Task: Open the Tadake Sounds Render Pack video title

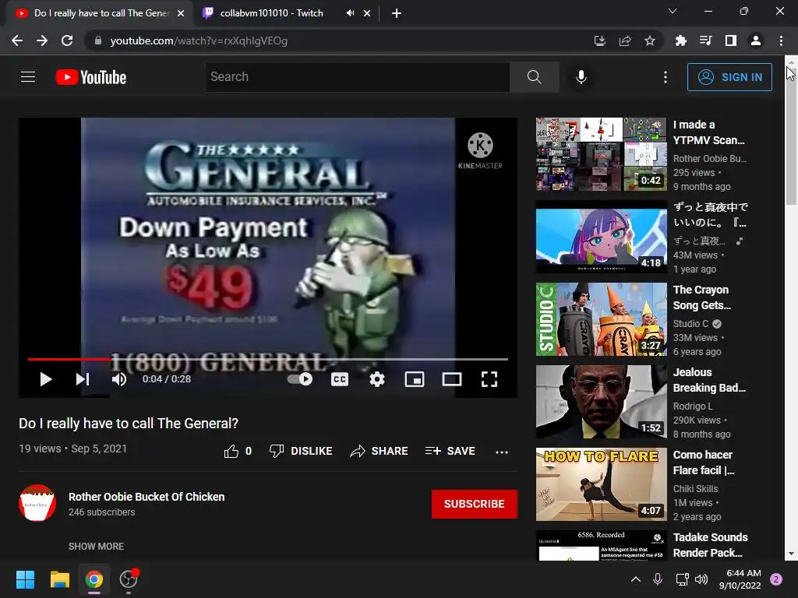Action: click(x=710, y=544)
